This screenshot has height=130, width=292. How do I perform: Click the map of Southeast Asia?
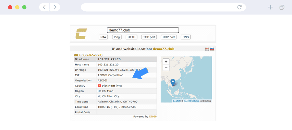pyautogui.click(x=186, y=80)
